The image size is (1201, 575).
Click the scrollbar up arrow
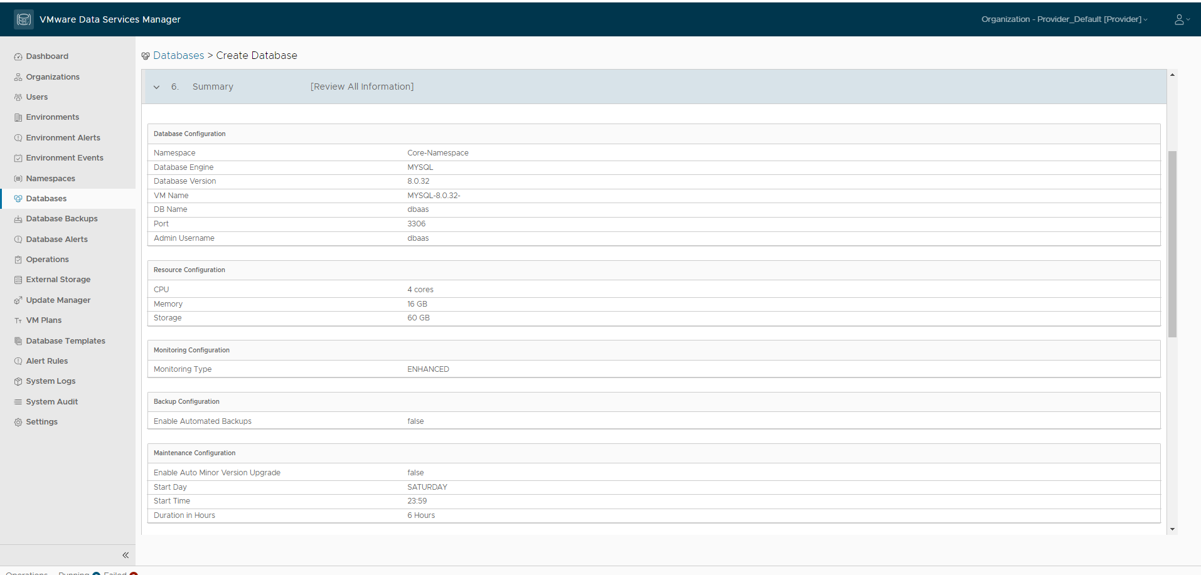coord(1172,75)
